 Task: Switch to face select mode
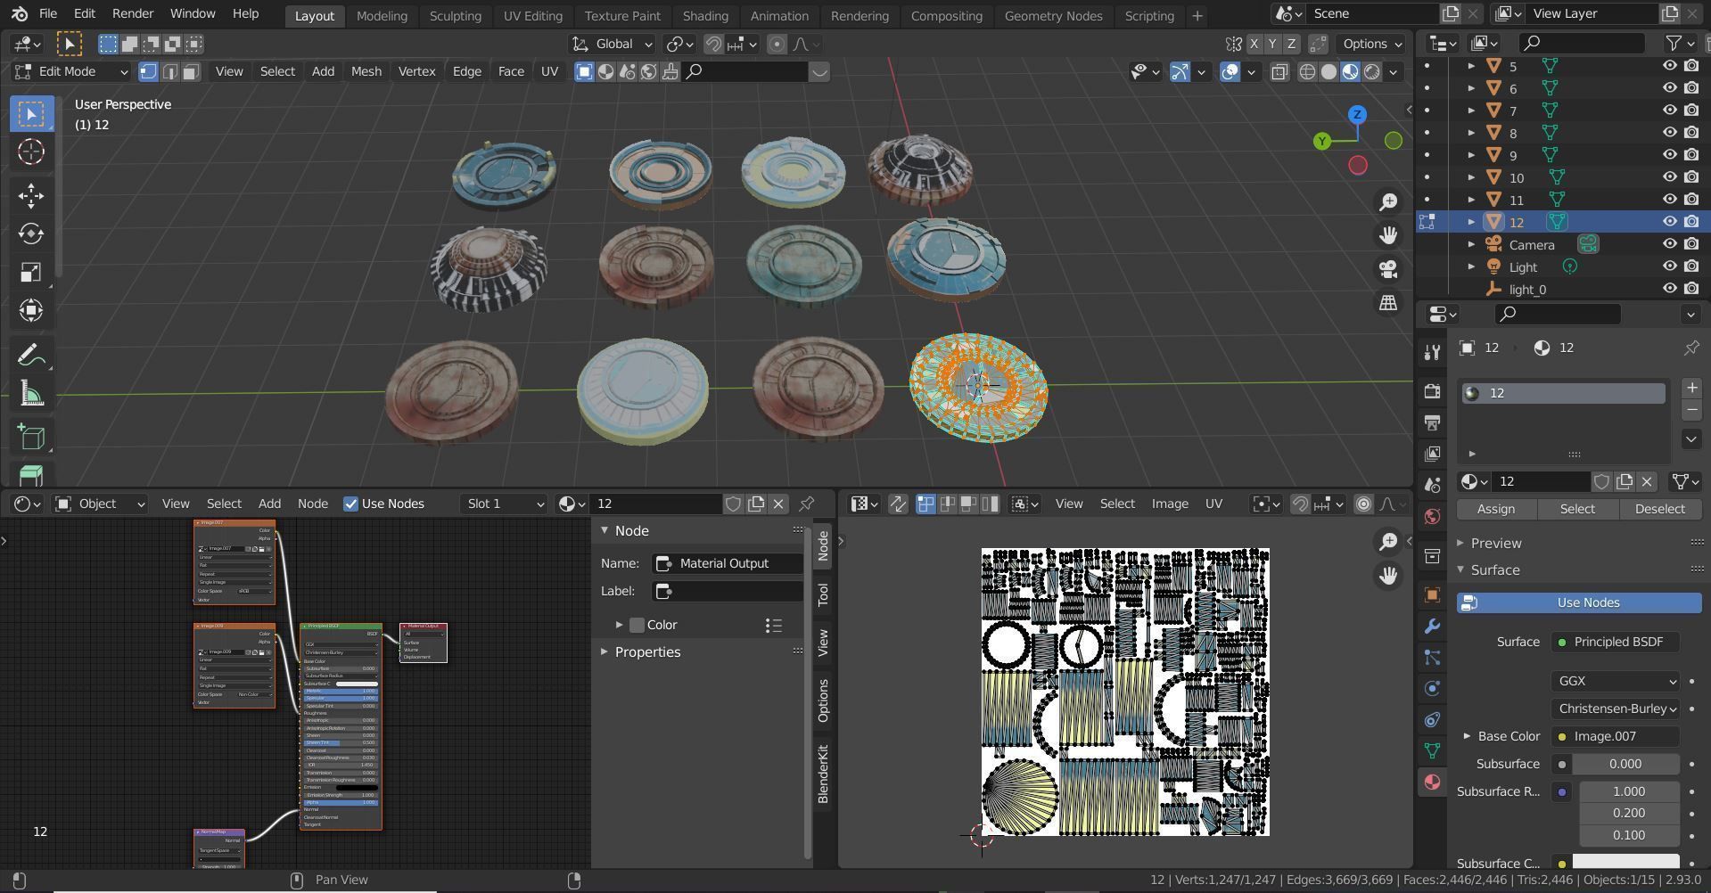[x=190, y=71]
